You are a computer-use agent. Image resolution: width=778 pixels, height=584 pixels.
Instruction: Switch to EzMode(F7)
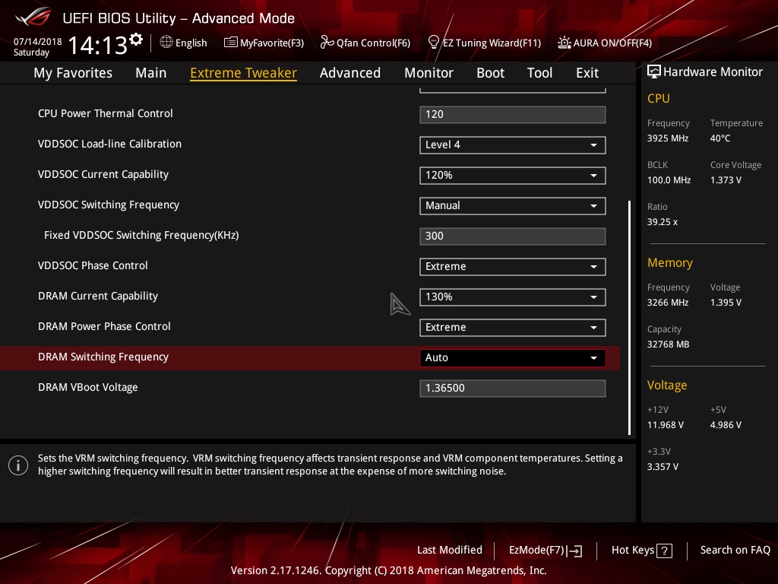[x=546, y=551]
